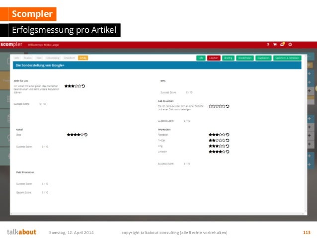Set Call-to-action rating to one star
The height and width of the screenshot is (238, 317).
coord(210,106)
